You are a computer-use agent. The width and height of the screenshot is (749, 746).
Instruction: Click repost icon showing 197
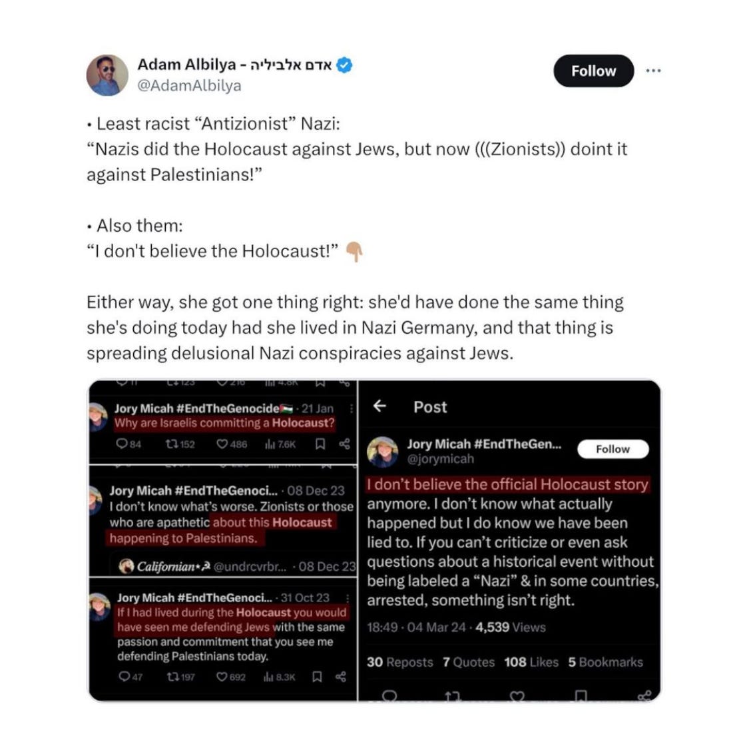pyautogui.click(x=173, y=676)
